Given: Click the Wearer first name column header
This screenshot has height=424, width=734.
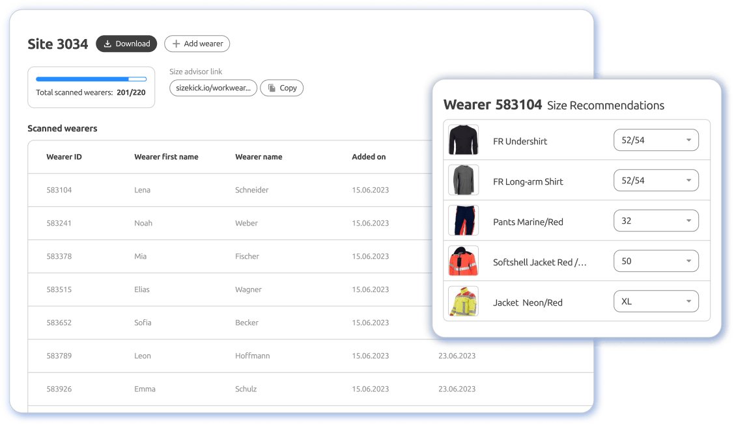Looking at the screenshot, I should tap(166, 157).
